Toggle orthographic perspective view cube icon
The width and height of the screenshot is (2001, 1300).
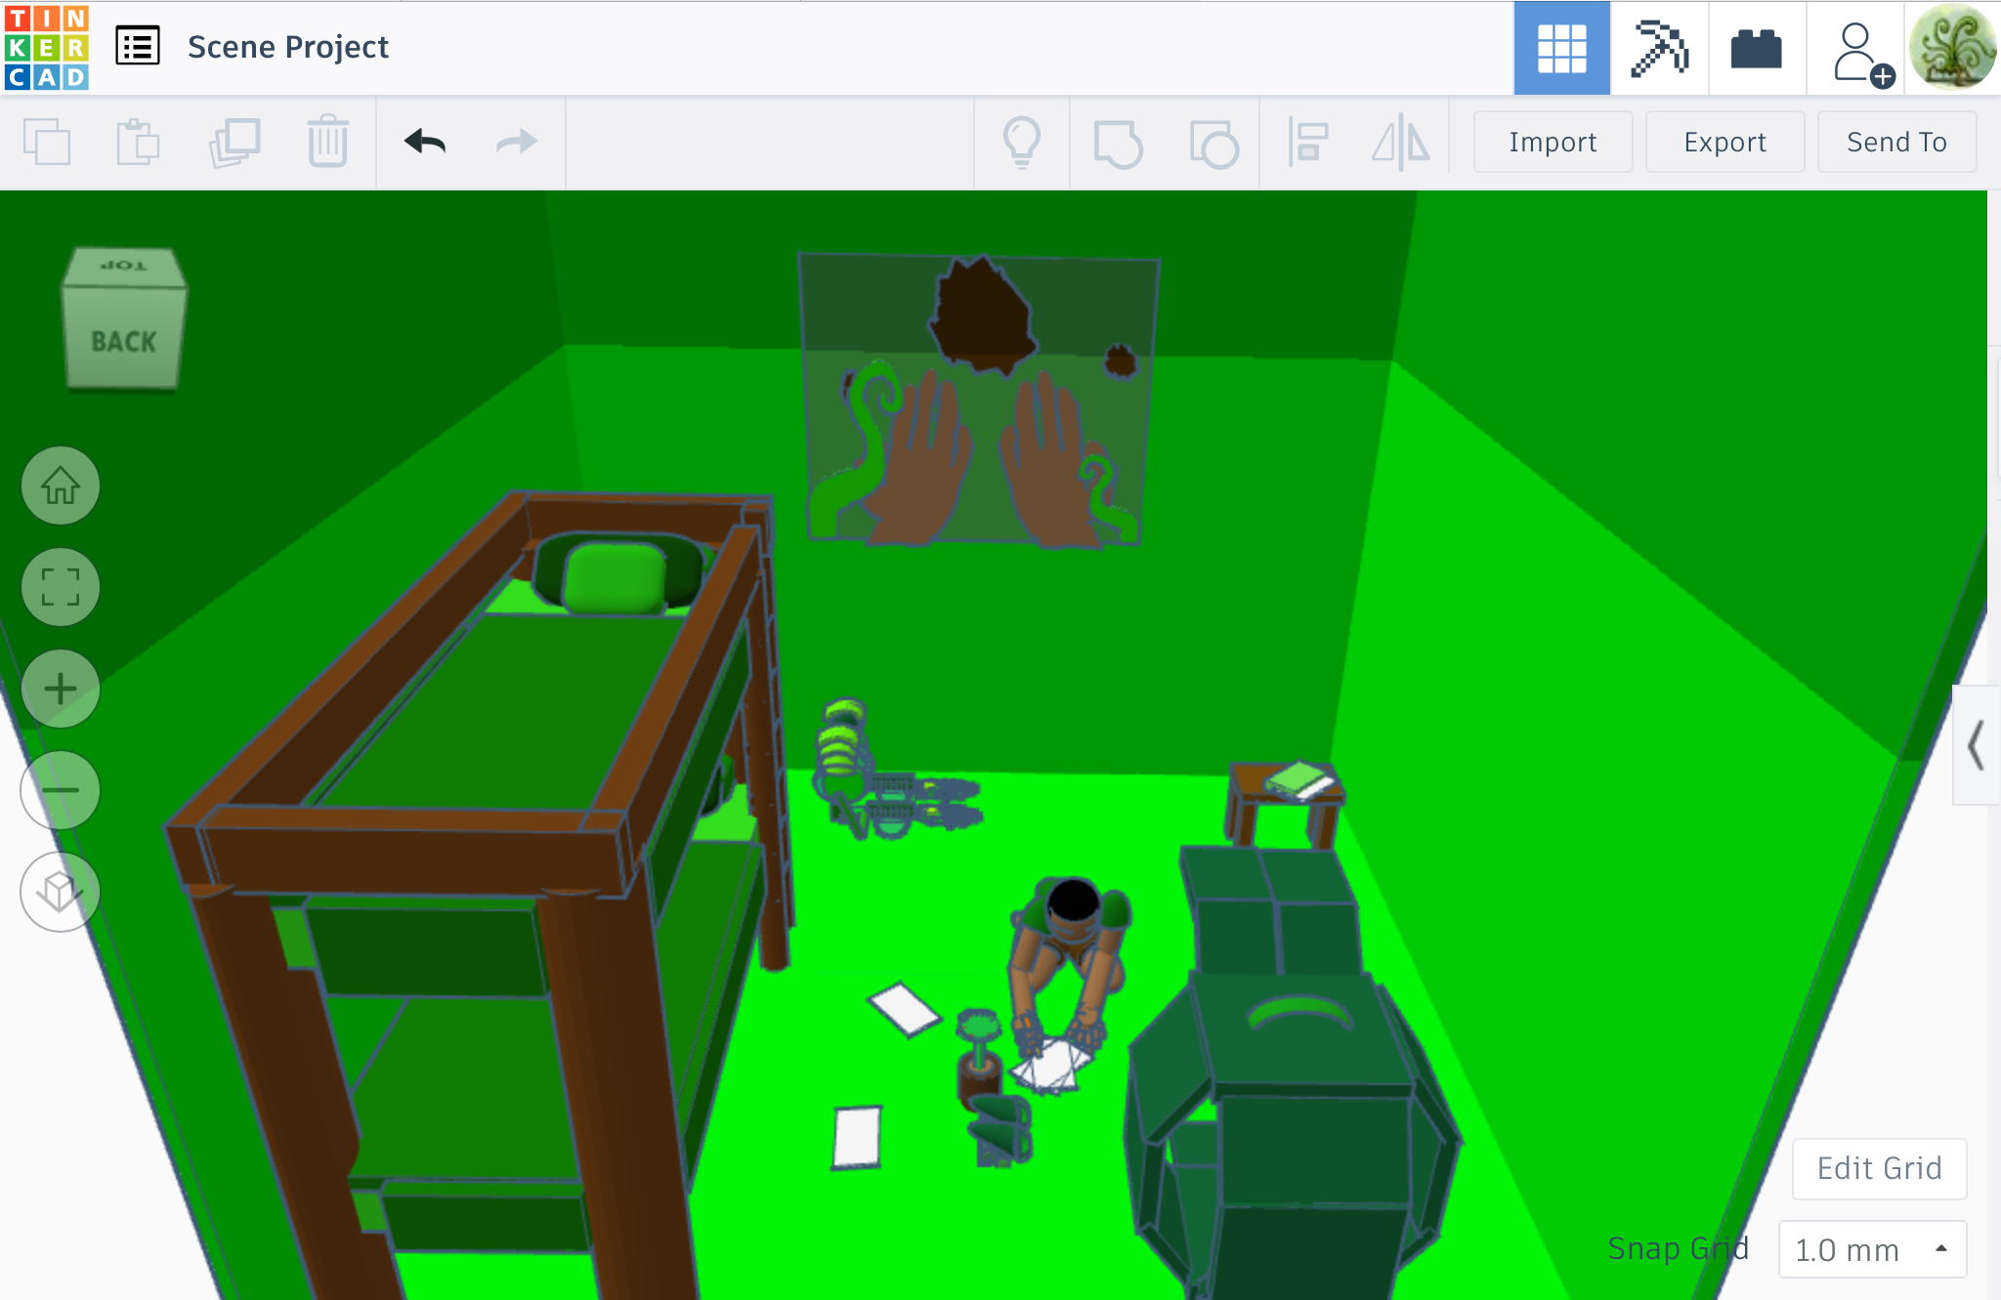(x=61, y=892)
